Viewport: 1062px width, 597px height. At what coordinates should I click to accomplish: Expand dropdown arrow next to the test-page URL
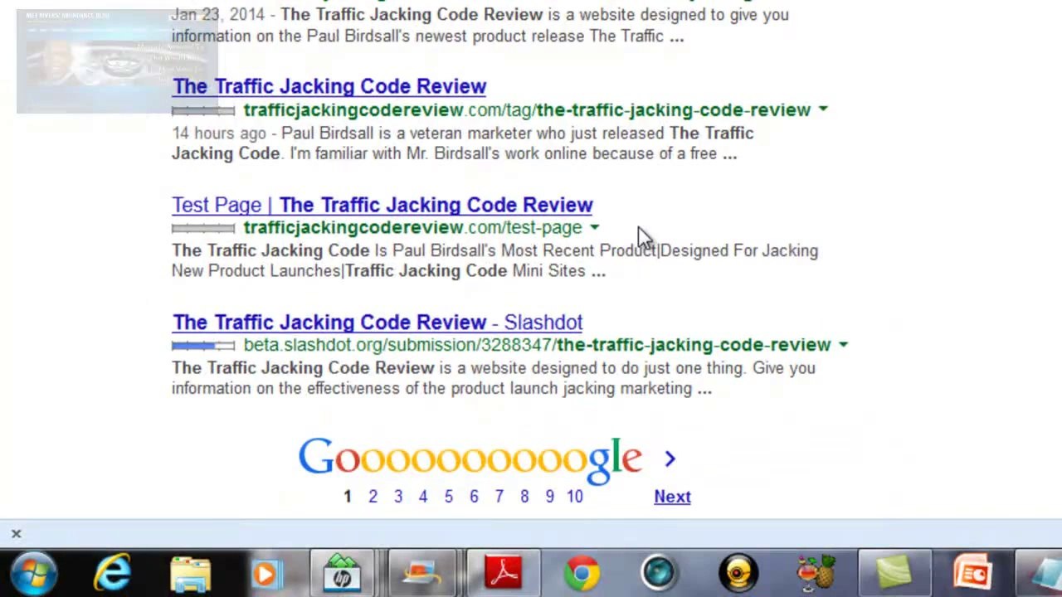point(594,227)
